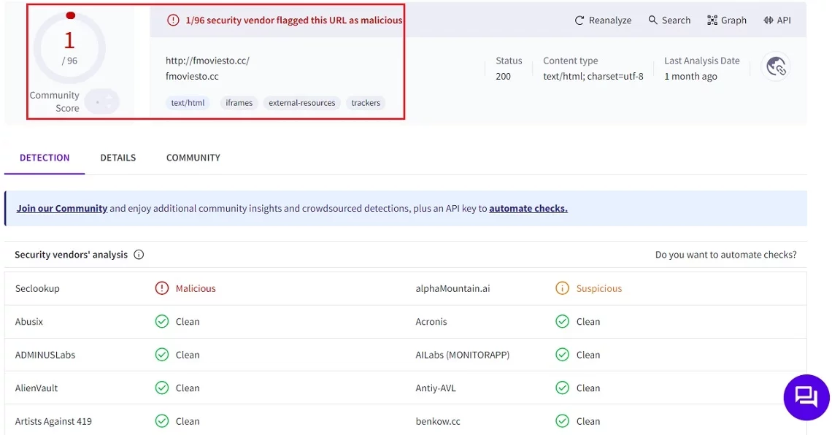Switch to the DETAILS tab
Viewport: 832px width, 435px height.
pyautogui.click(x=118, y=158)
